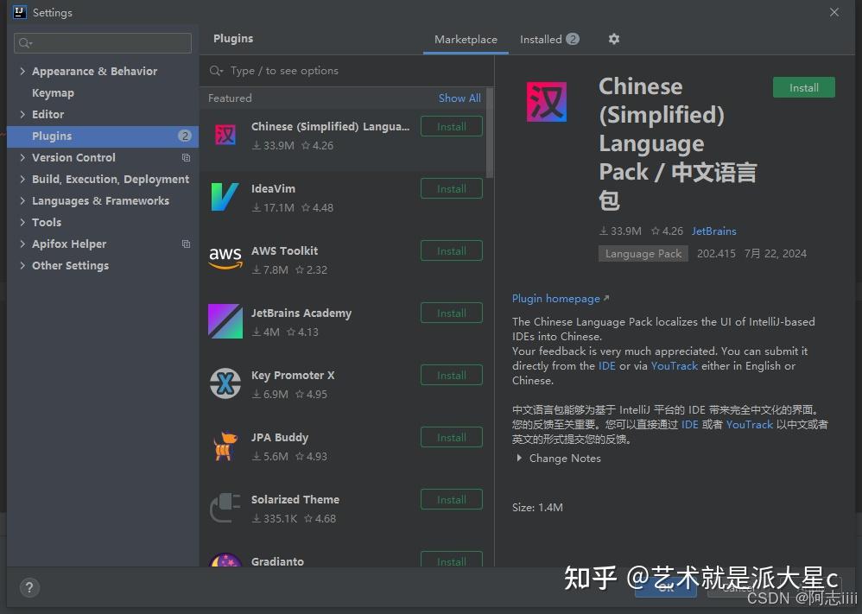
Task: Click the JetBrains Academy plugin icon
Action: (x=225, y=321)
